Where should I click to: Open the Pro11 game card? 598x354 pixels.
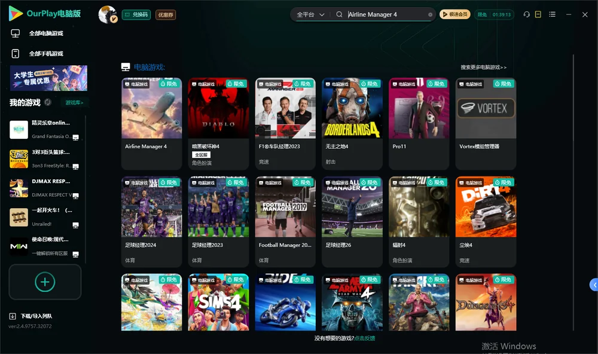419,124
